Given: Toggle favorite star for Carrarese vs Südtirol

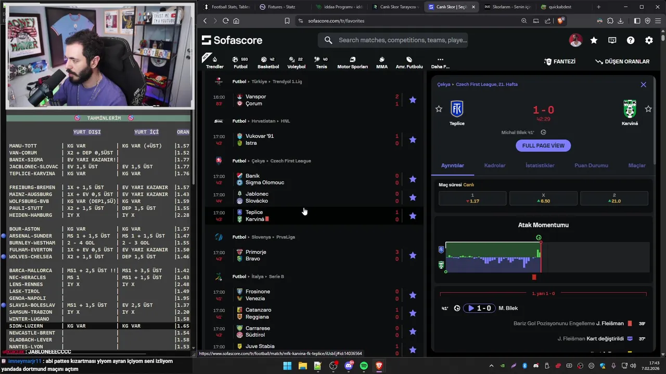Looking at the screenshot, I should [413, 331].
